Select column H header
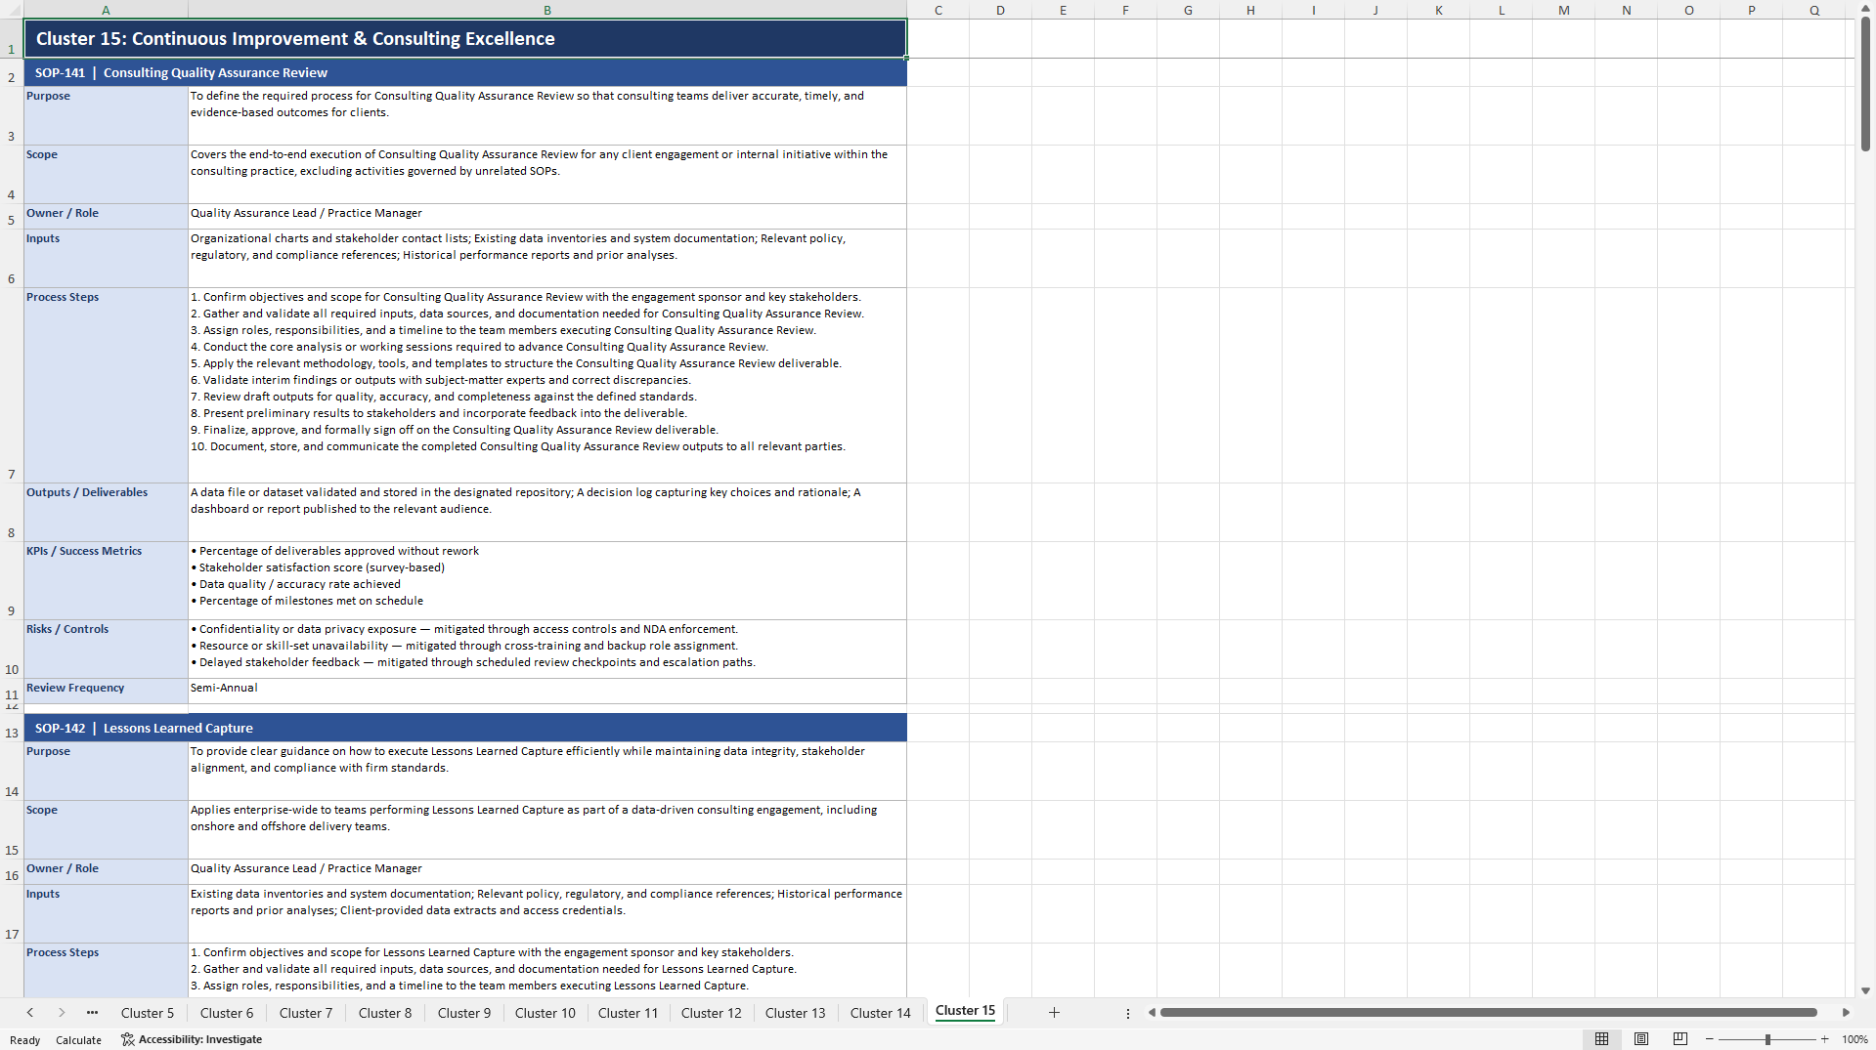Image resolution: width=1876 pixels, height=1050 pixels. 1250,10
